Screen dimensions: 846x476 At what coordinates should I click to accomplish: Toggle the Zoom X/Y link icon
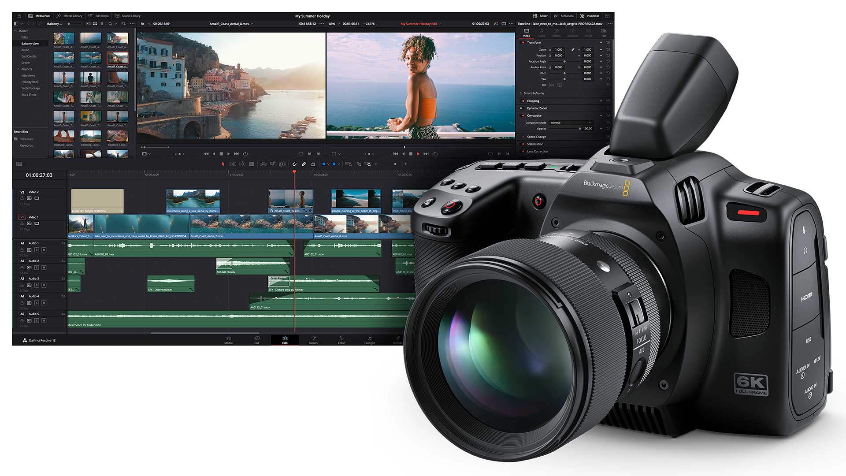573,50
